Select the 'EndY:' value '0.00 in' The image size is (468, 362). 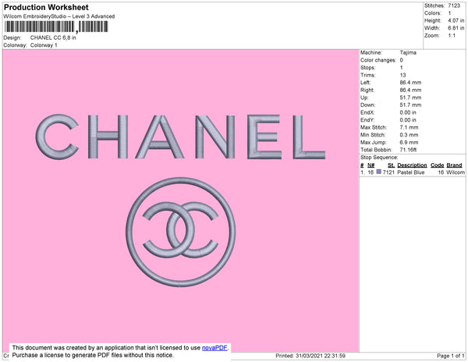click(x=408, y=120)
